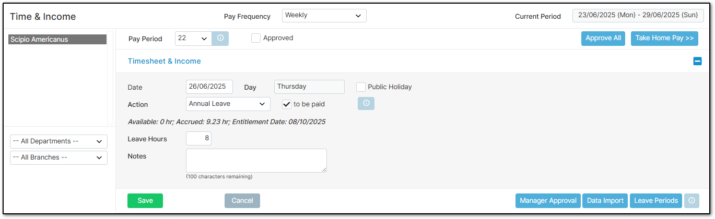Go to Take Home Pay
This screenshot has width=715, height=219.
[x=664, y=39]
